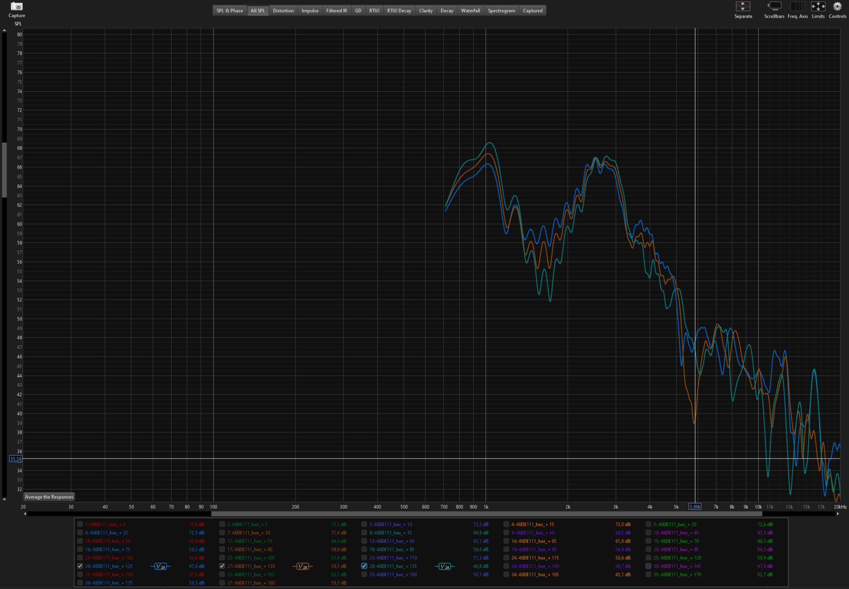
Task: Open the Distortion tab
Action: (x=283, y=11)
